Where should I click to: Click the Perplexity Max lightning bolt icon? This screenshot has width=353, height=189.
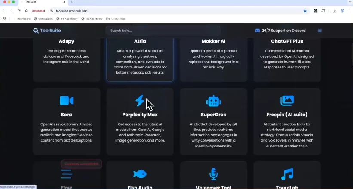140,101
